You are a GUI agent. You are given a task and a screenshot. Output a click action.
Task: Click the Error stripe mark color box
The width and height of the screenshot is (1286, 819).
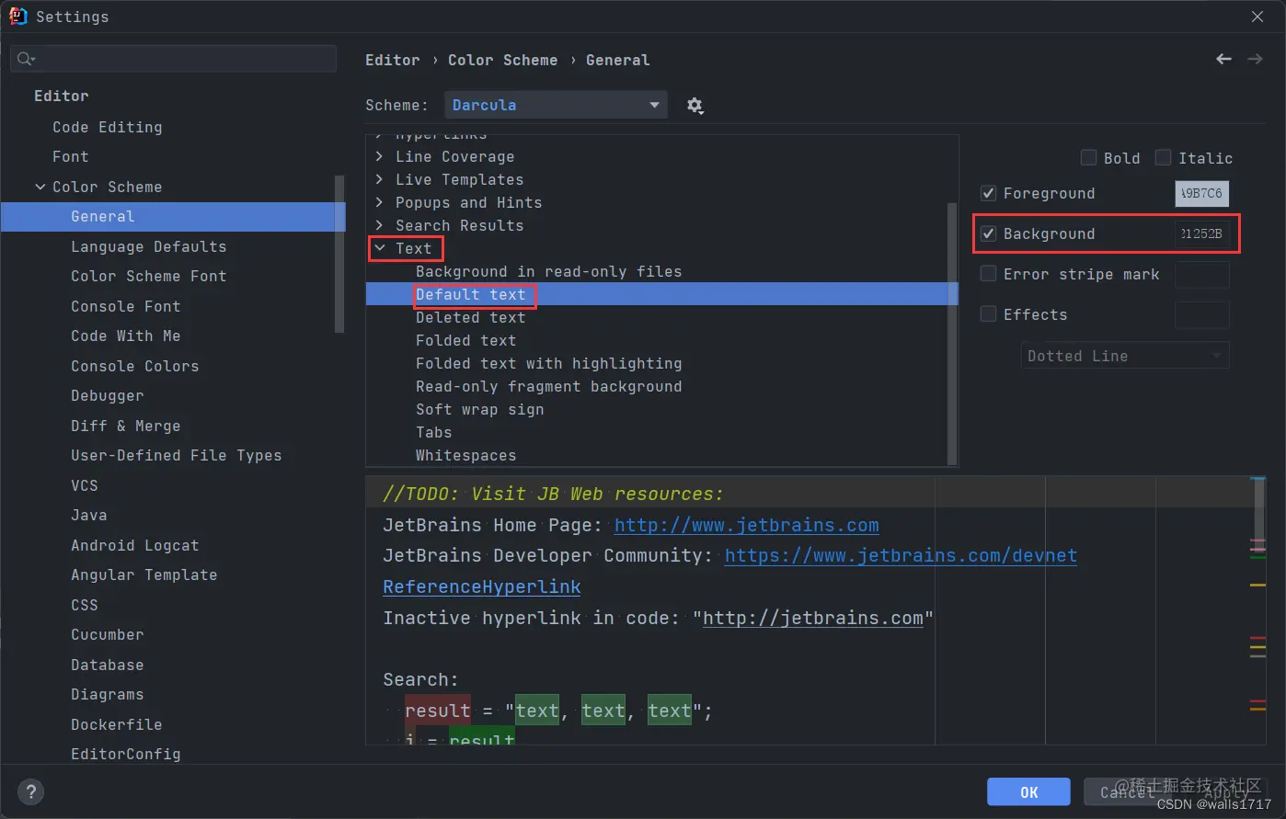click(x=1202, y=274)
